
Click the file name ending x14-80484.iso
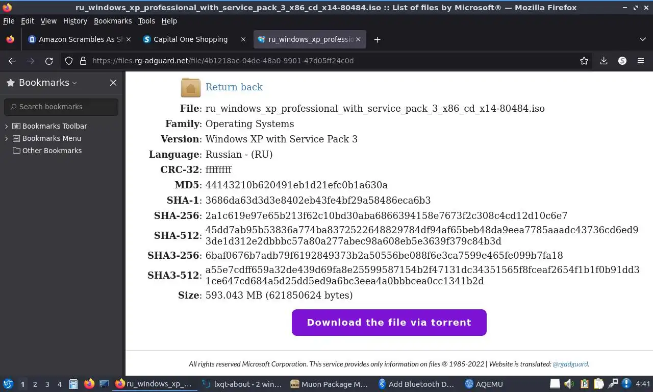[x=375, y=108]
